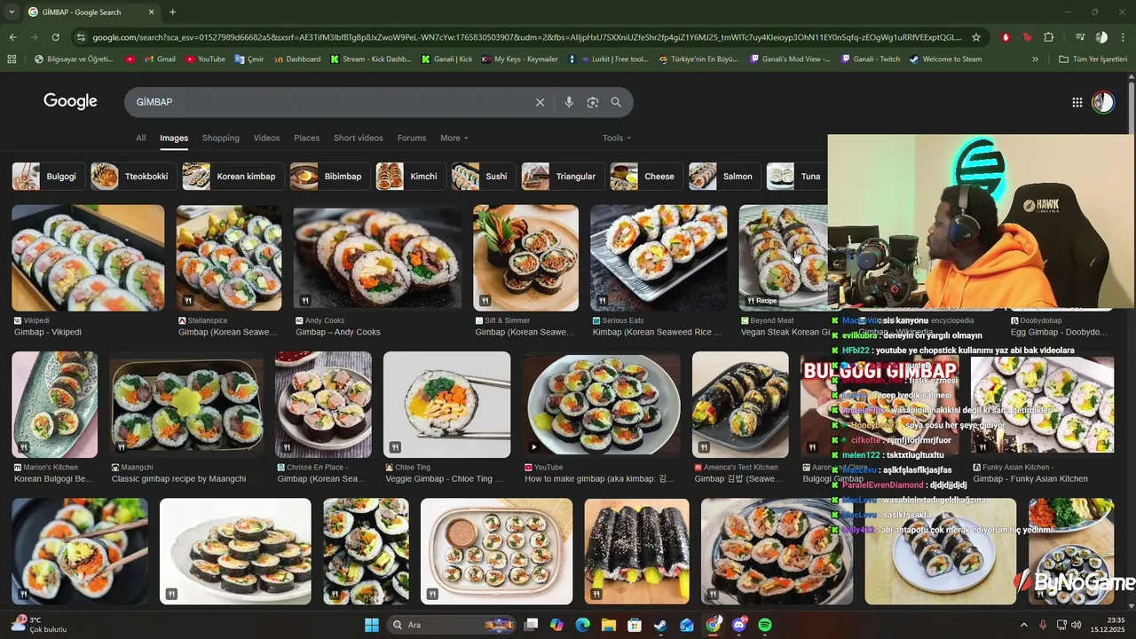Expand the More search filters dropdown
The image size is (1136, 639).
click(454, 138)
